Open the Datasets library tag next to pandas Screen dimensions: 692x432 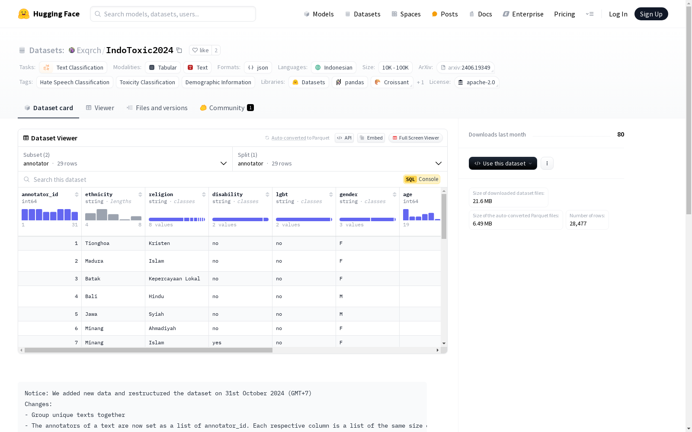pyautogui.click(x=309, y=82)
